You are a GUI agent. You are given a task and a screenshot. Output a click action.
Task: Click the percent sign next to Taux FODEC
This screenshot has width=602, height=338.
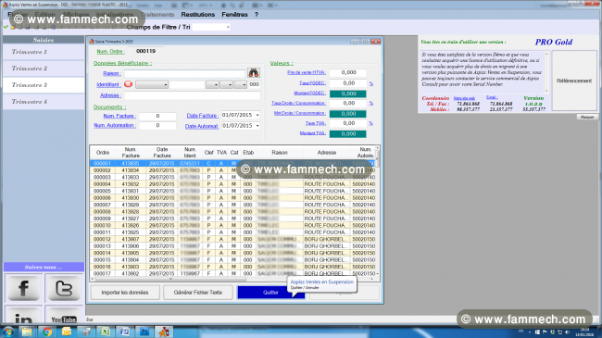370,83
